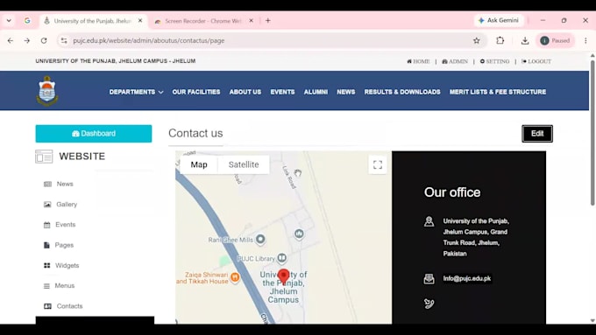Click the WEBSITE section icon
Image resolution: width=596 pixels, height=335 pixels.
pyautogui.click(x=44, y=157)
